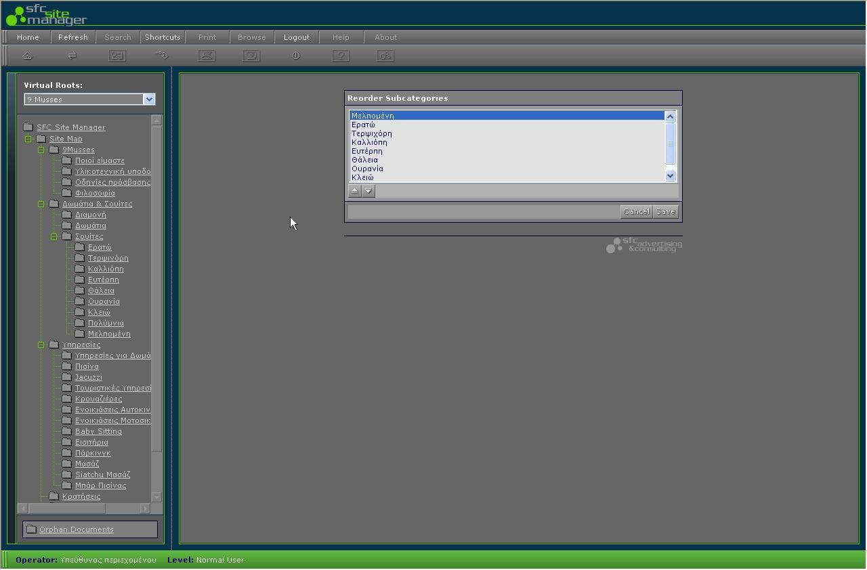The width and height of the screenshot is (867, 570).
Task: Click the Print icon in toolbar
Action: pos(207,56)
